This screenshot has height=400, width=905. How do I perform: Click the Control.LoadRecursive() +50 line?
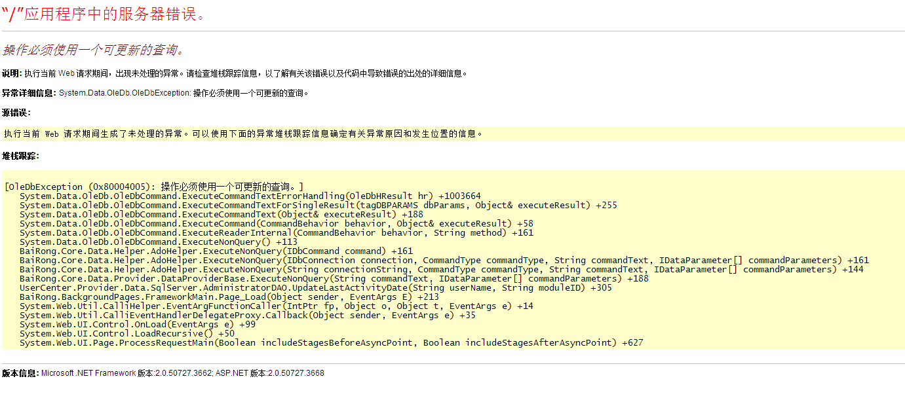127,333
